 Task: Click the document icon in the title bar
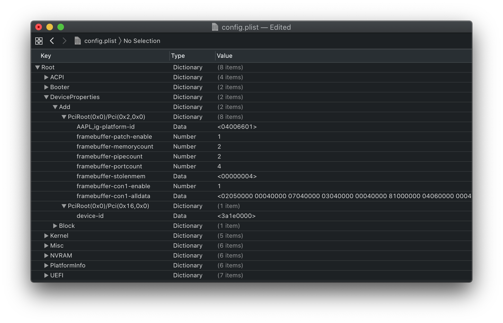pos(216,27)
